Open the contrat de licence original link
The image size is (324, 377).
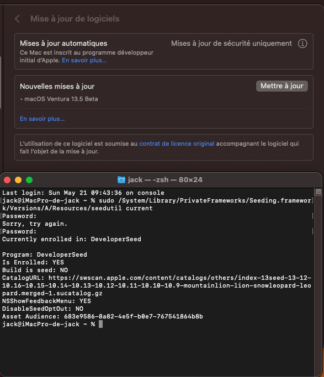point(177,144)
